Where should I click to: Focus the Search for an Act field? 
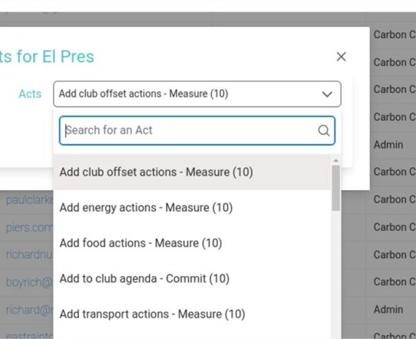click(197, 130)
